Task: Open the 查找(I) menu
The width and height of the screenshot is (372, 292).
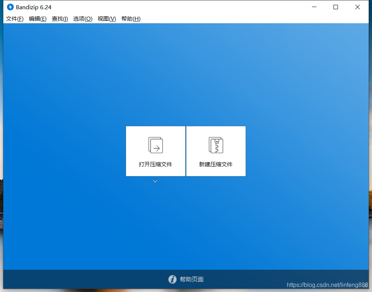Action: pyautogui.click(x=60, y=19)
